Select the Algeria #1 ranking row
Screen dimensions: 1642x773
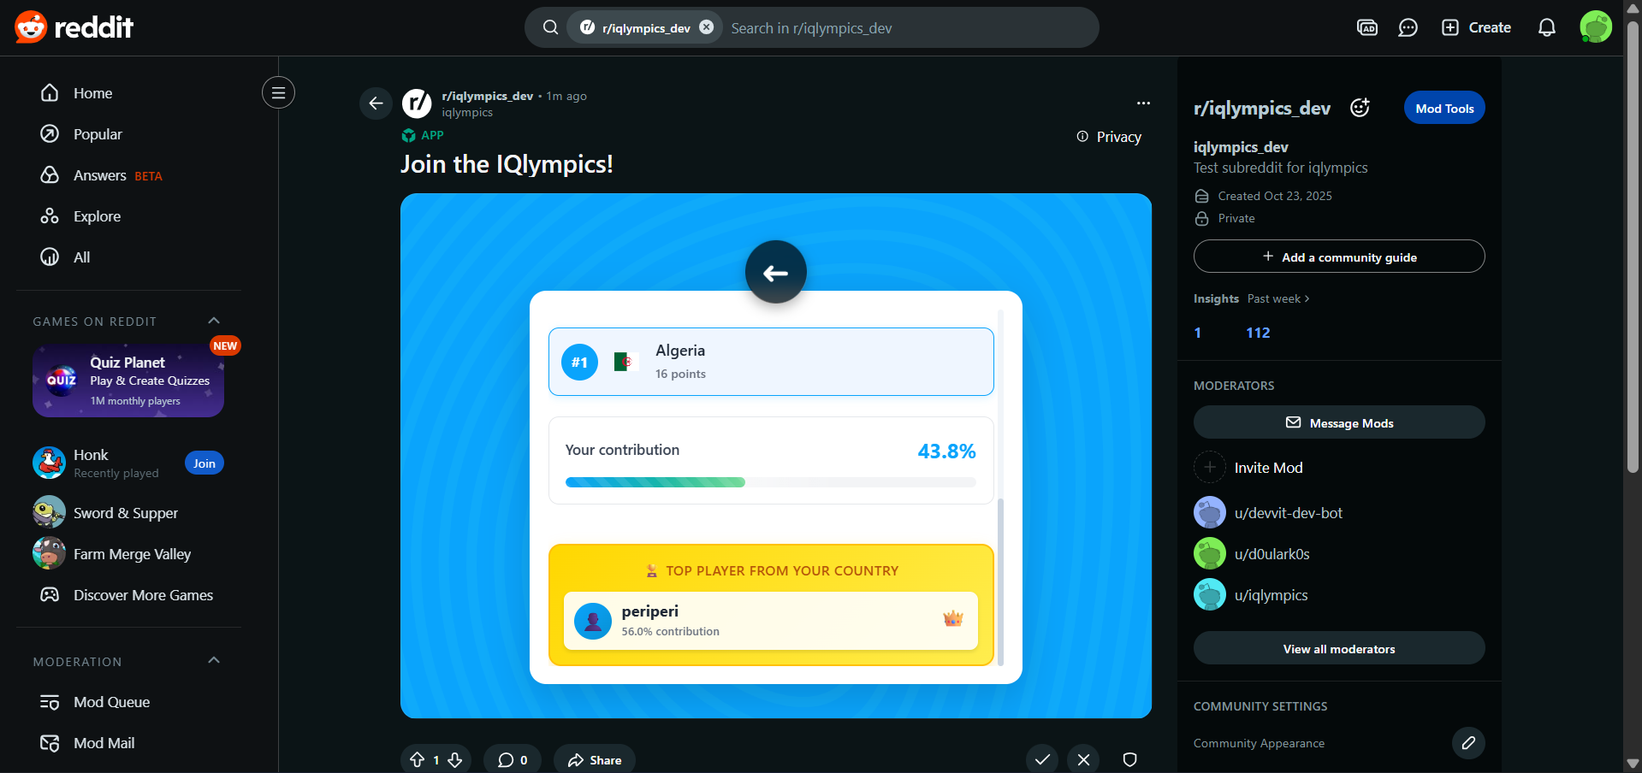771,362
